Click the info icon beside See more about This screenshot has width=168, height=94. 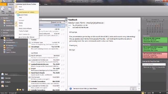point(71,89)
